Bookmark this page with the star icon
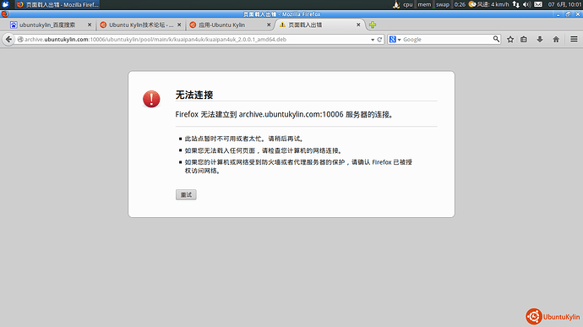Image resolution: width=583 pixels, height=327 pixels. [510, 40]
